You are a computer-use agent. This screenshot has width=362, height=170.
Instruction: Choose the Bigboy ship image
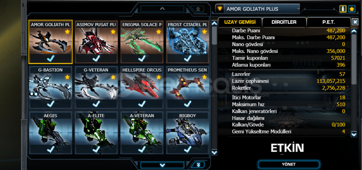[188, 132]
